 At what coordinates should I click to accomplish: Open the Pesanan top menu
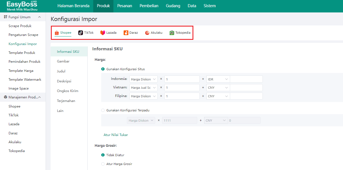125,6
